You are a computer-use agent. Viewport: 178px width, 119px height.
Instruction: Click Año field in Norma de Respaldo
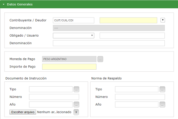[x=136, y=104]
